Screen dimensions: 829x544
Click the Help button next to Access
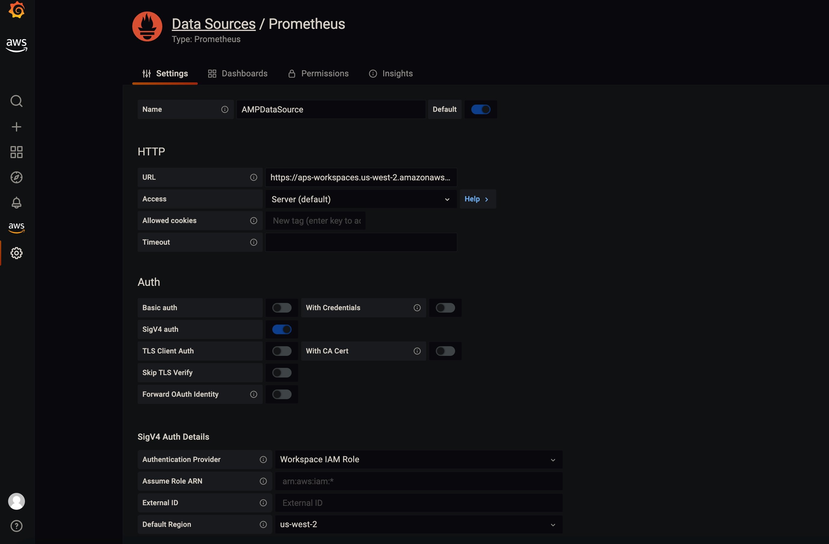(x=476, y=199)
